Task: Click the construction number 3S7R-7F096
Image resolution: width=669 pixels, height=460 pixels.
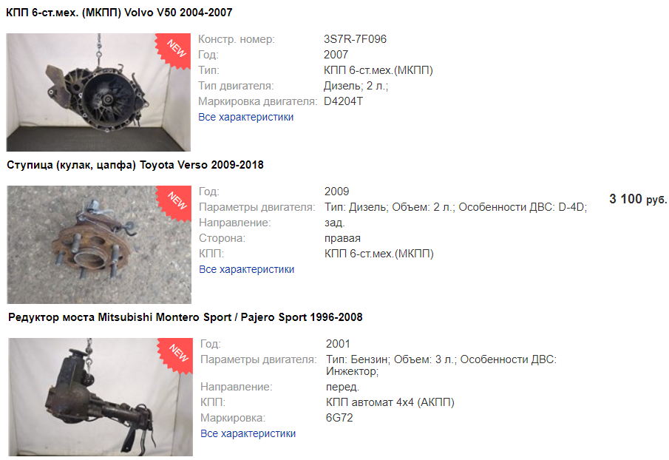Action: (x=355, y=39)
